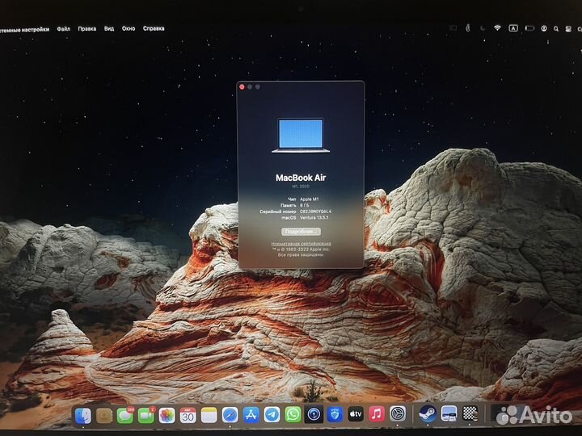Open System Settings from the dock
582x436 pixels.
[398, 413]
